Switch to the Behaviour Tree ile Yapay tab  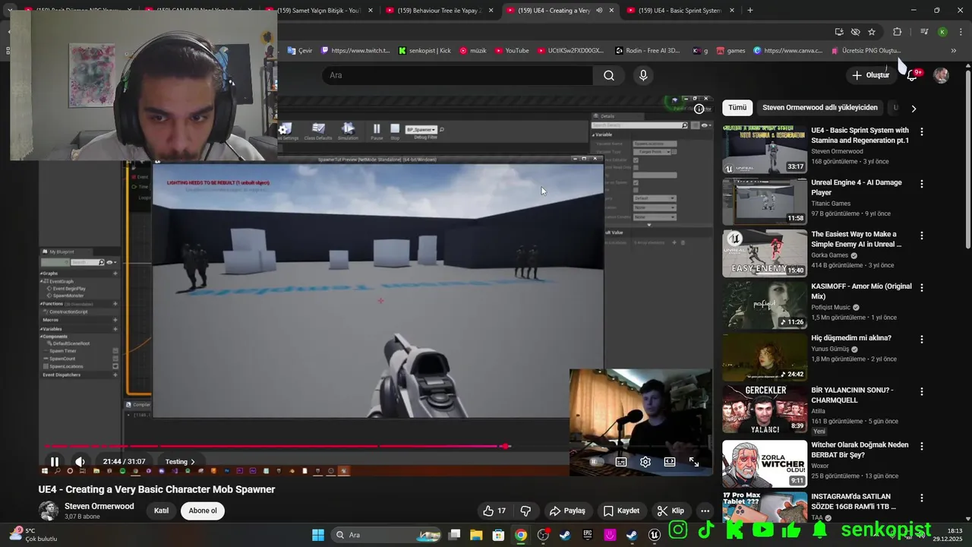tap(439, 10)
